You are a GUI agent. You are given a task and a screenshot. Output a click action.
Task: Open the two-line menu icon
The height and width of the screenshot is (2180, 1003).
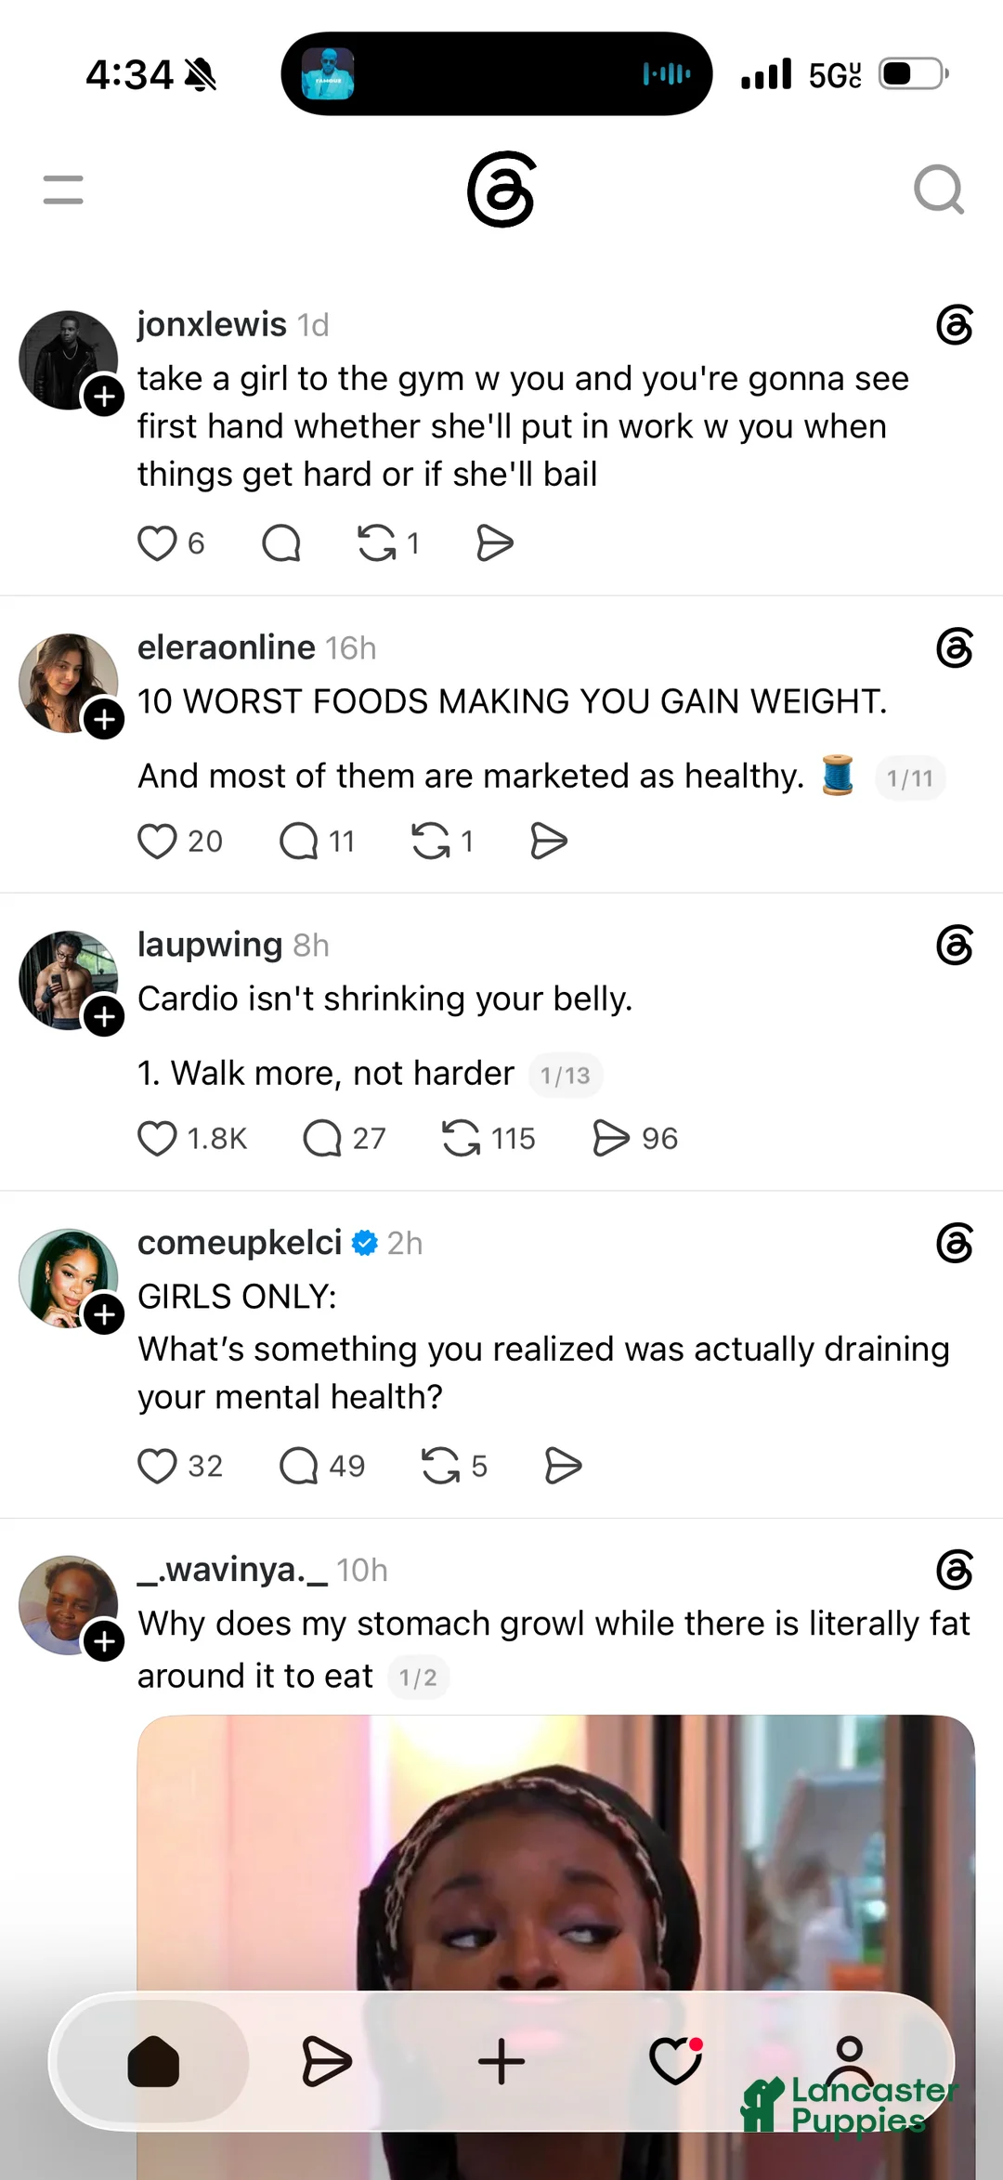(63, 189)
